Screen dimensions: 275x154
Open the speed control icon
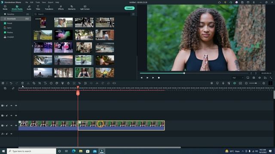(x=51, y=83)
